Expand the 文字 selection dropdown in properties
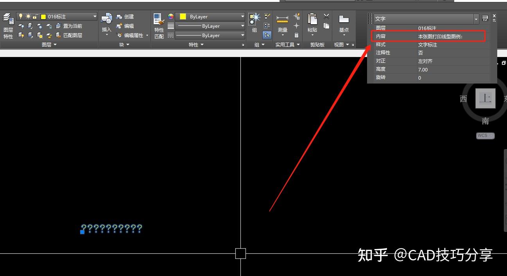The image size is (507, 276). pyautogui.click(x=475, y=18)
